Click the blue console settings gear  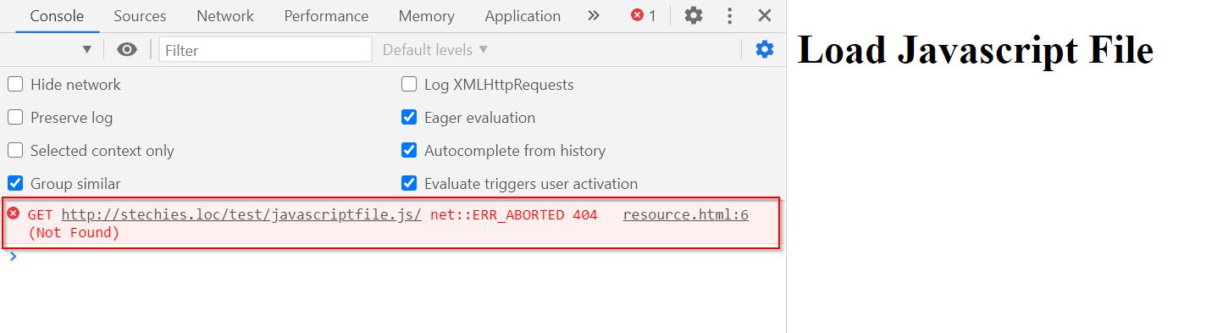pos(765,49)
